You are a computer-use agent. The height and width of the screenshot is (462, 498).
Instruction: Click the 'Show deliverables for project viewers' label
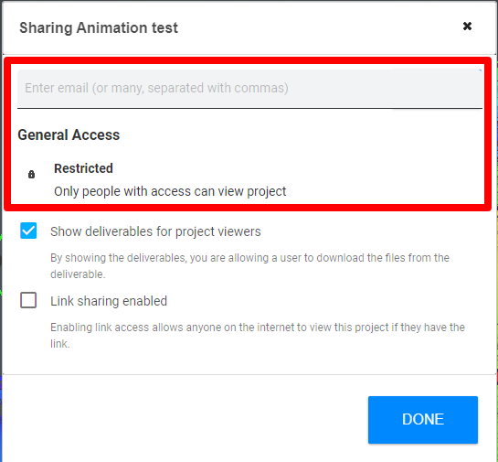point(155,231)
